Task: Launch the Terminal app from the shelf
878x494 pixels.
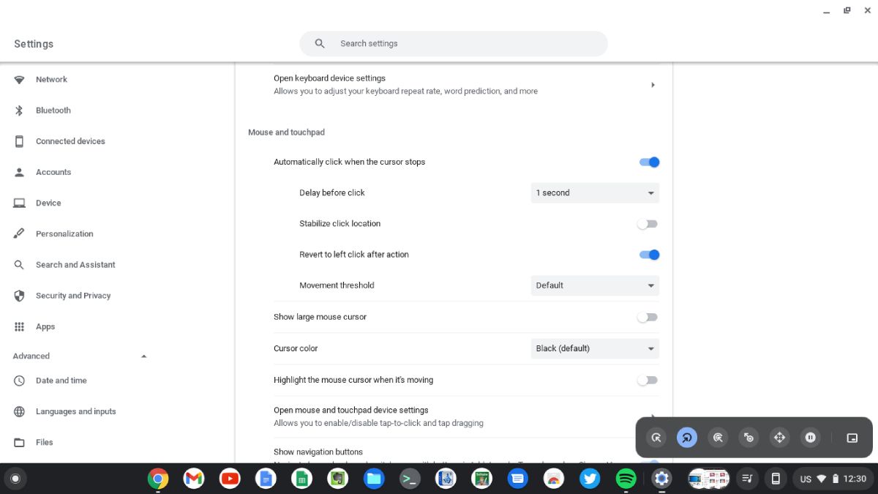Action: (410, 478)
